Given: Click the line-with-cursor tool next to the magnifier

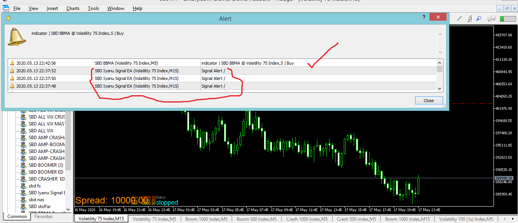Looking at the screenshot, I should [470, 18].
